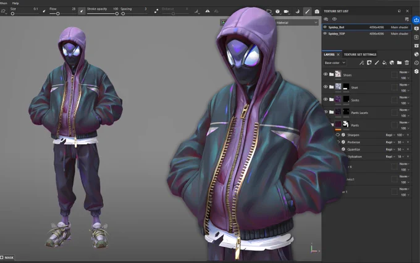Toggle size pen pressure icon beside Size
Screen dimensions: 420x263
click(x=44, y=11)
